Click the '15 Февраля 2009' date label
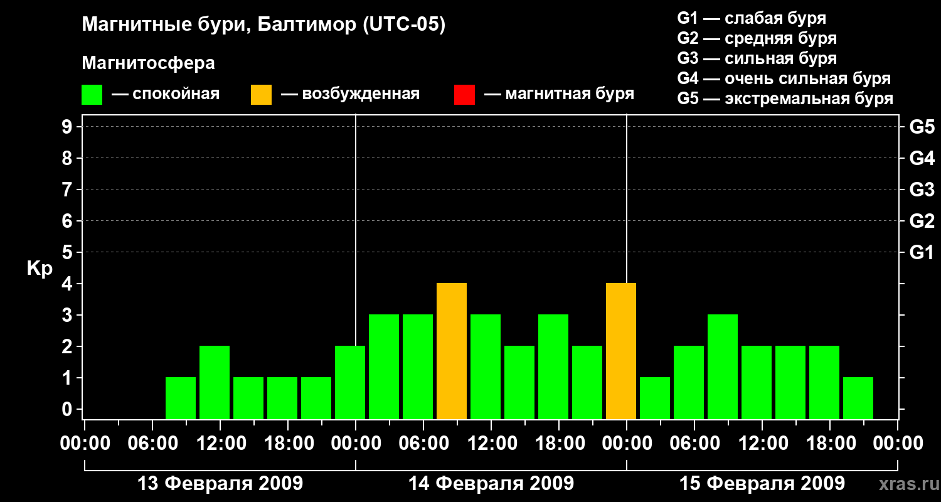 click(762, 484)
